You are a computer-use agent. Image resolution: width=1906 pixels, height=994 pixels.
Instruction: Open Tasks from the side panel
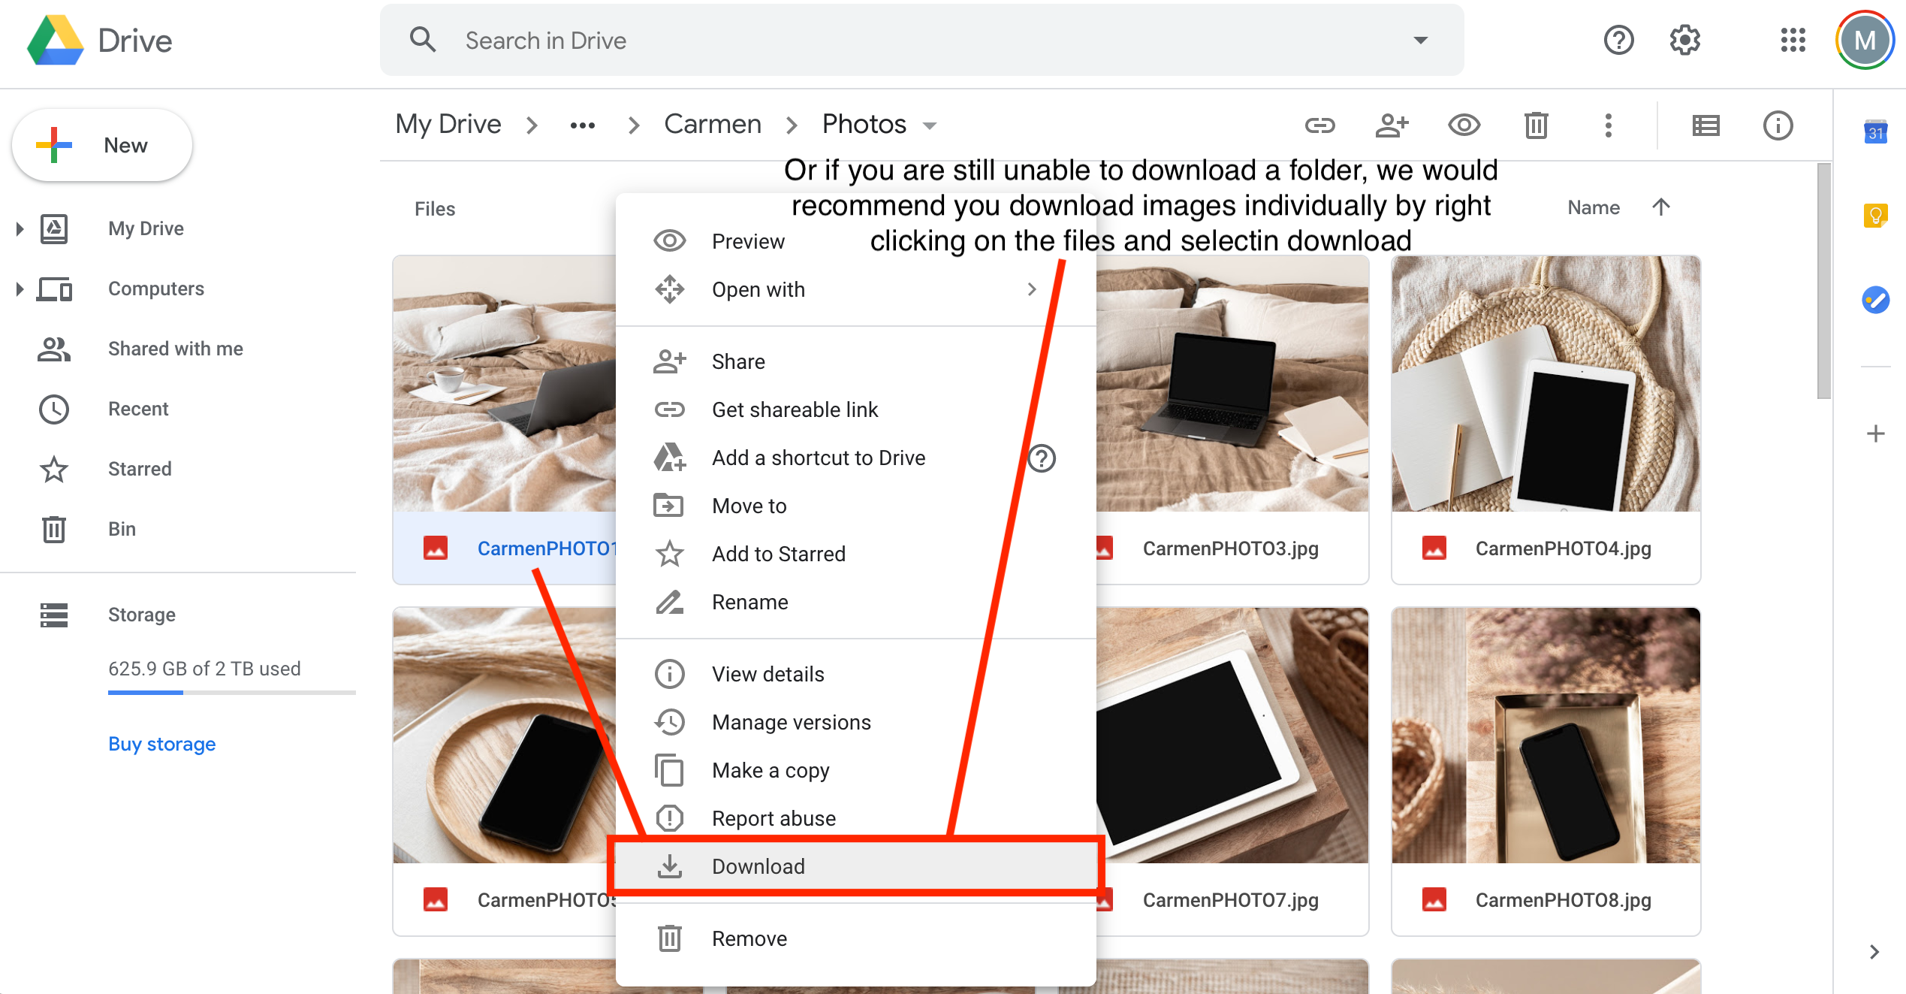pos(1875,301)
